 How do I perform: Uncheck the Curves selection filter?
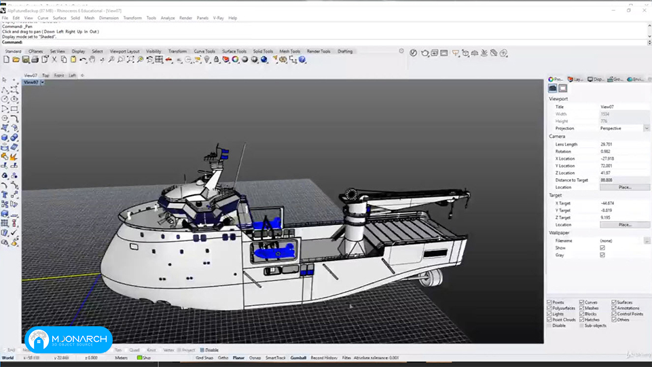click(582, 302)
